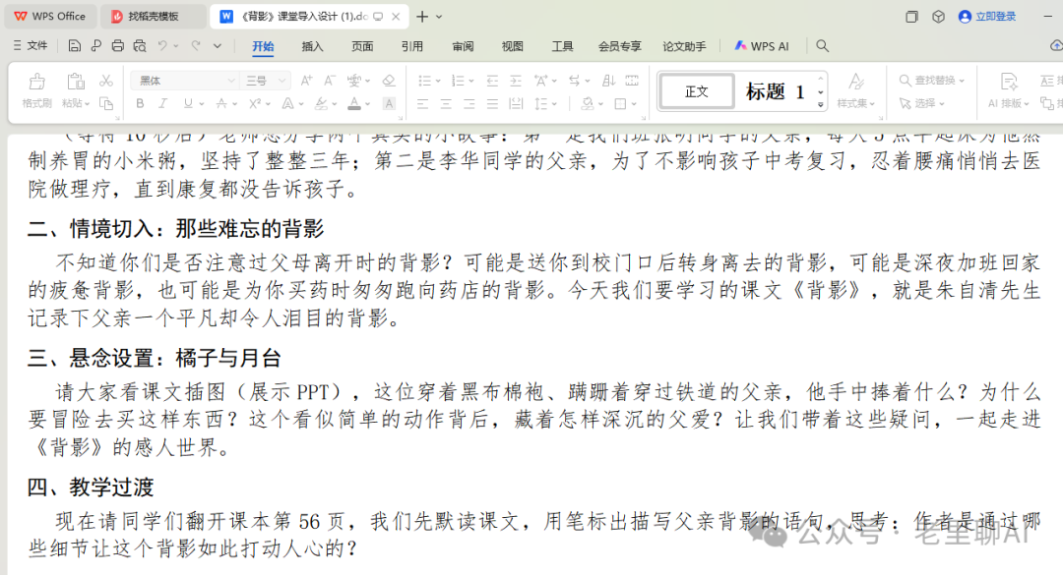This screenshot has width=1063, height=575.
Task: Click the Copy icon below scissors
Action: coord(105,103)
